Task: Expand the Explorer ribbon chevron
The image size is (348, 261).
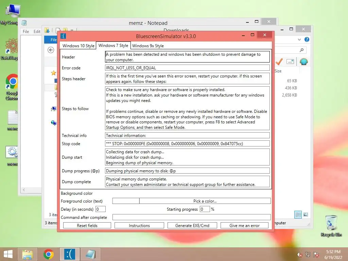Action: (x=299, y=39)
